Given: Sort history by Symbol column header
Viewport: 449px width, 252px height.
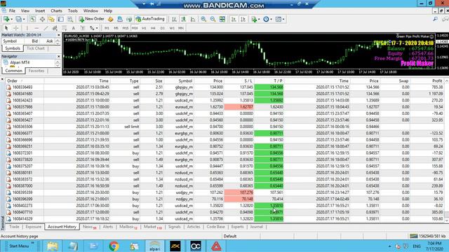Looking at the screenshot, I should [x=185, y=81].
